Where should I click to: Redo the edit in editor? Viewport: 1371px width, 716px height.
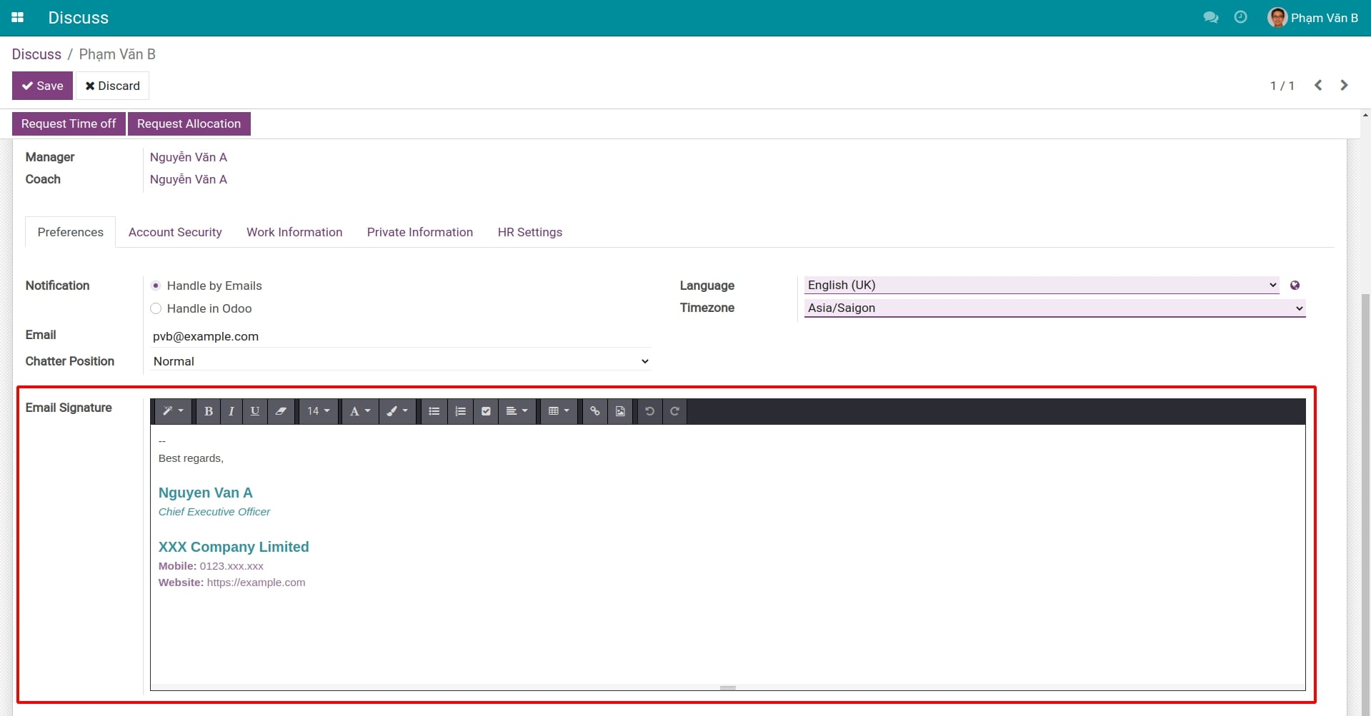coord(674,411)
